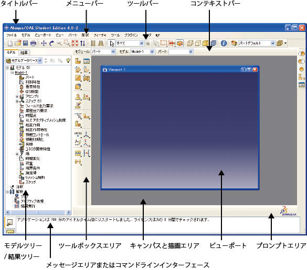
Task: Click the selection arrow cursor tool
Action: tap(112, 43)
